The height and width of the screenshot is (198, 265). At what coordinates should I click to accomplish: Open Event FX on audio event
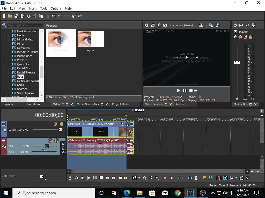127,141
